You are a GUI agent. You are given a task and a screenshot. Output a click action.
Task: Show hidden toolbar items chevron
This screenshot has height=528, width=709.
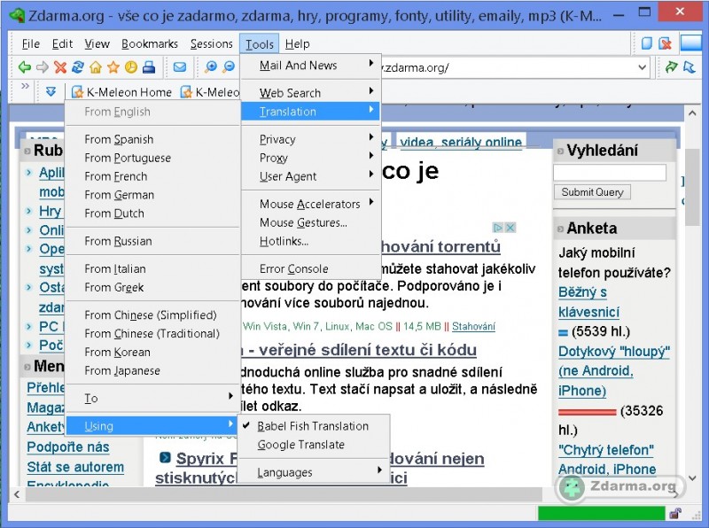pyautogui.click(x=25, y=86)
